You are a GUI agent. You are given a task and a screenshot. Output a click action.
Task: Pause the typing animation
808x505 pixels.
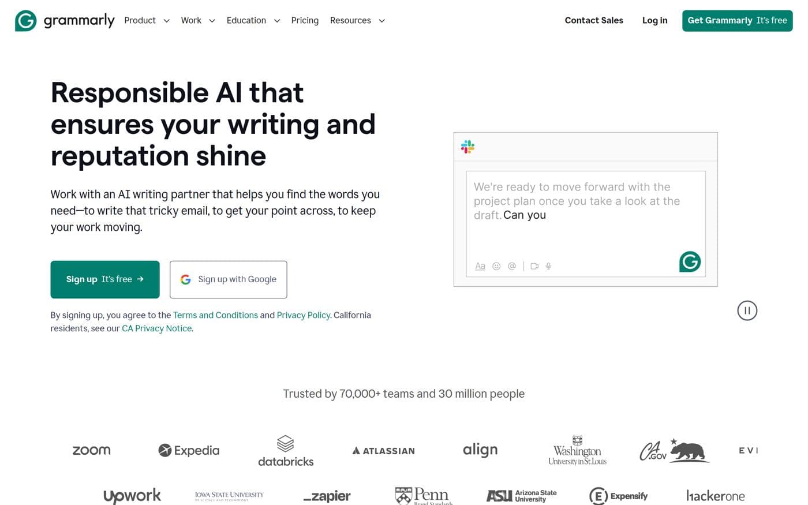[x=747, y=310]
